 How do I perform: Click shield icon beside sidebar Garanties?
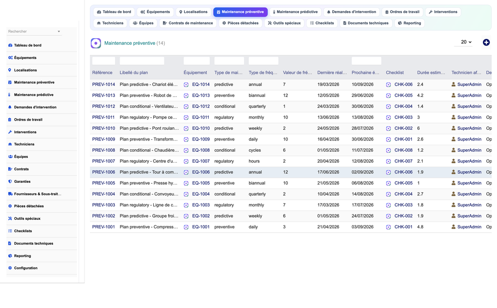tap(10, 182)
